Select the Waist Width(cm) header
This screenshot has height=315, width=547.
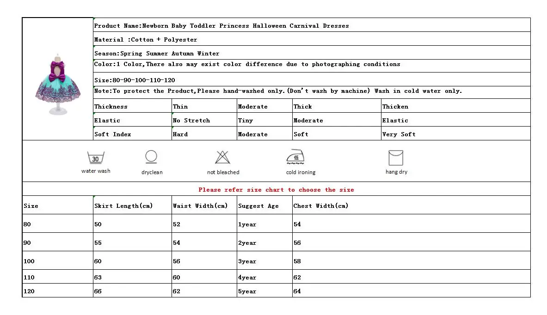click(x=204, y=205)
